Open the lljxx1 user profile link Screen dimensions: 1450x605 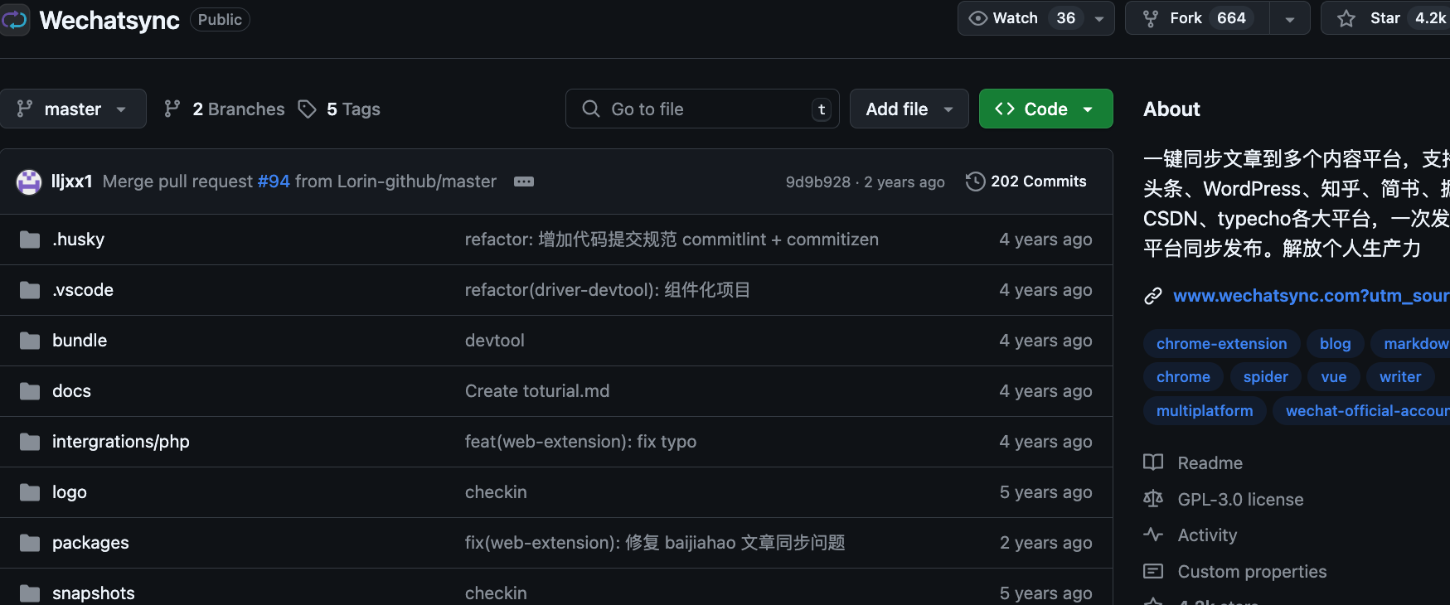click(x=72, y=181)
